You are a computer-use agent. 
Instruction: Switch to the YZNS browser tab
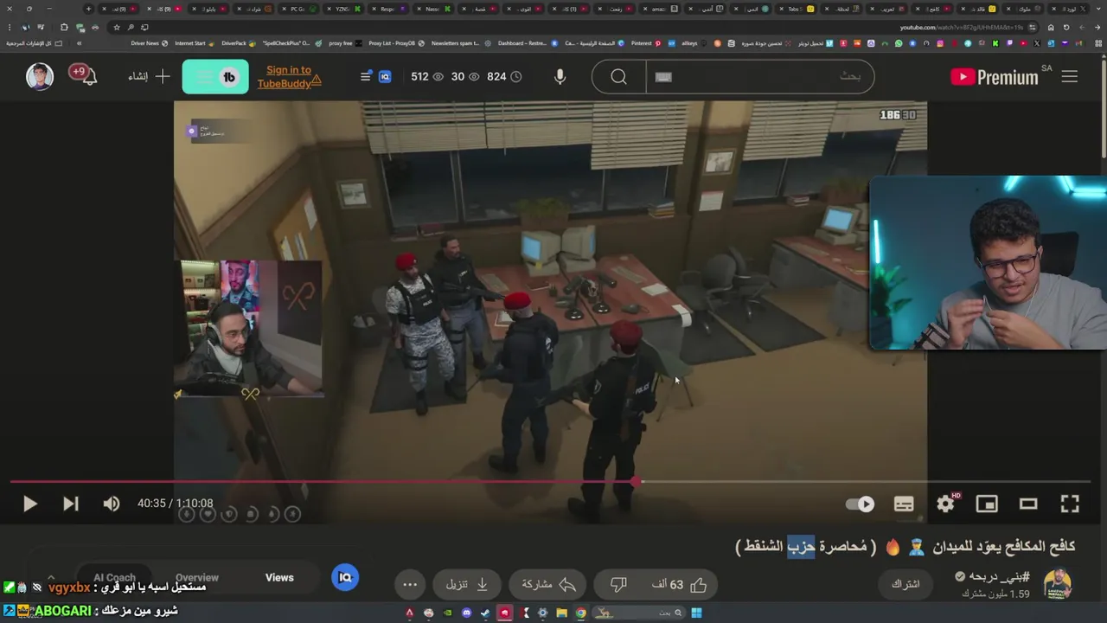pyautogui.click(x=342, y=9)
